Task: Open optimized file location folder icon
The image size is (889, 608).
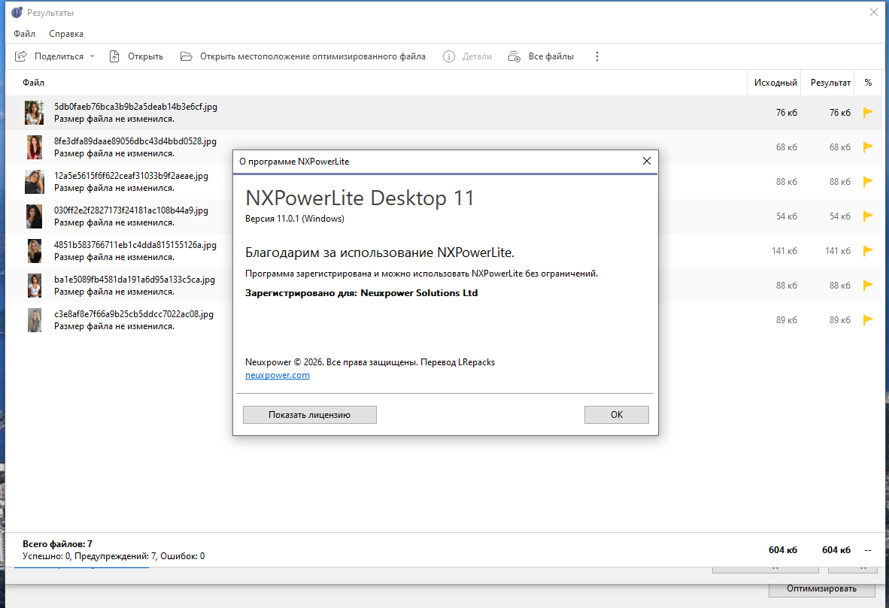Action: tap(186, 56)
